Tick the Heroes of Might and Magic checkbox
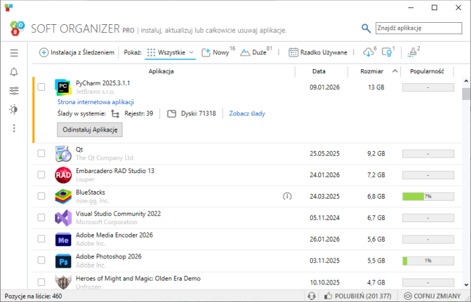The height and width of the screenshot is (302, 471). tap(41, 282)
